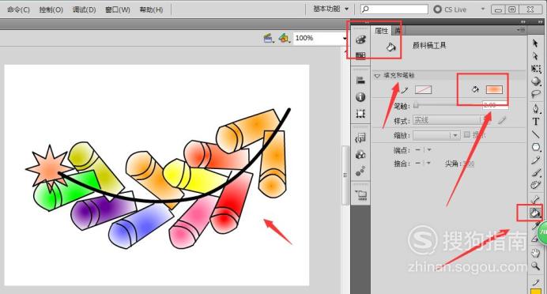Viewport: 547px width, 294px height.
Task: Open the 窗口(W) menu
Action: coord(118,9)
